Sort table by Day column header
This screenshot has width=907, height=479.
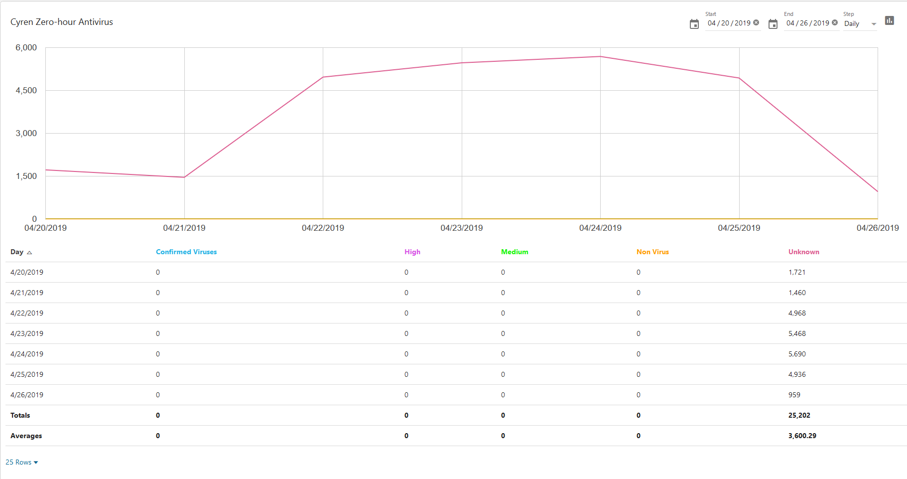point(17,252)
